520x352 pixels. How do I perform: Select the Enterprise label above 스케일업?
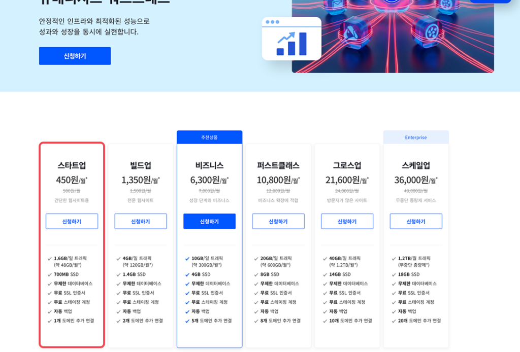click(x=416, y=137)
